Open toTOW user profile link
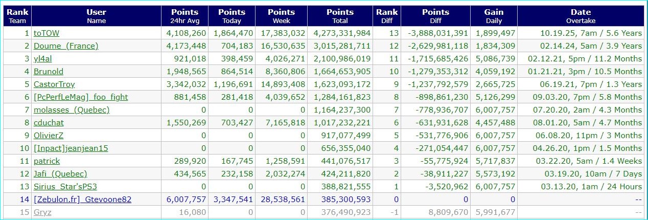648x220 pixels. (47, 33)
